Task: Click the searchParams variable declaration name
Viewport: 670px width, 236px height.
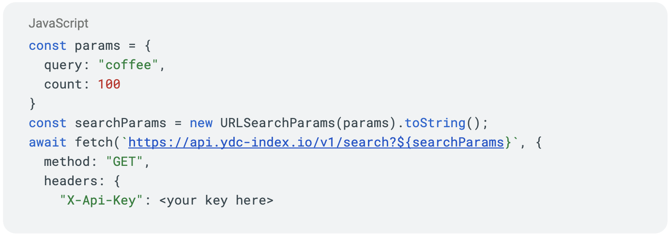Action: [x=121, y=123]
